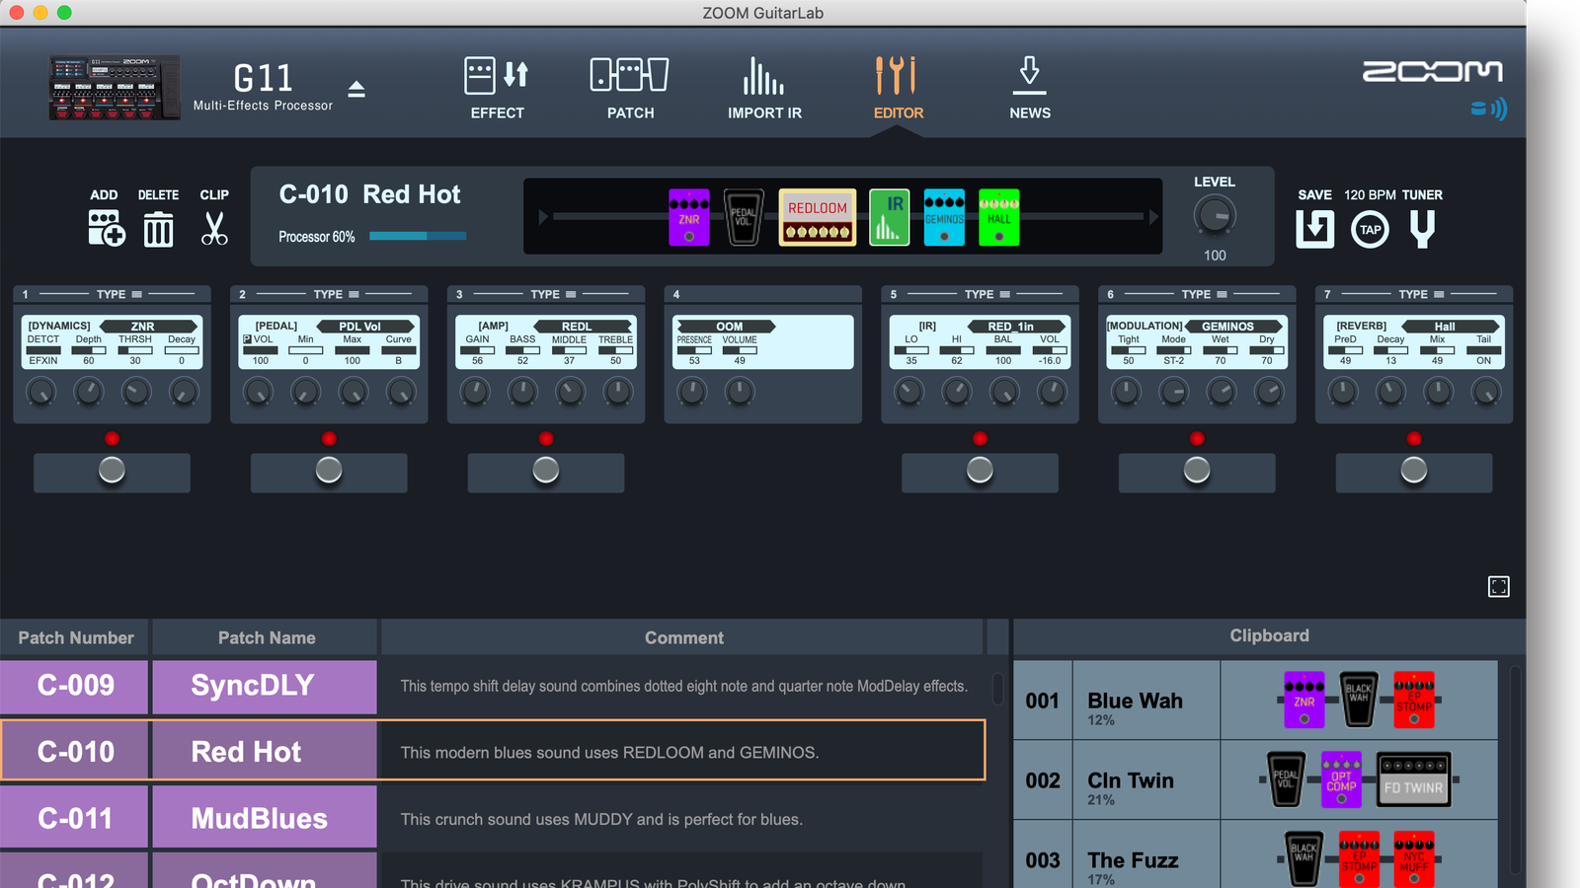The image size is (1580, 888).
Task: Add an effect with the ADD icon
Action: coord(106,228)
